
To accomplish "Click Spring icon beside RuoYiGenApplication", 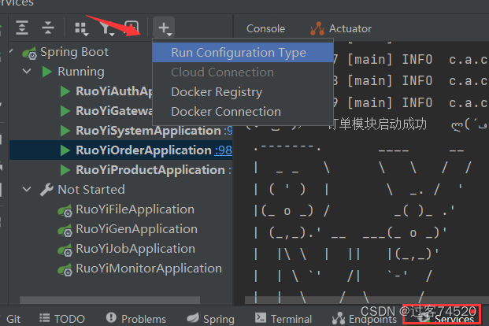I will [65, 230].
